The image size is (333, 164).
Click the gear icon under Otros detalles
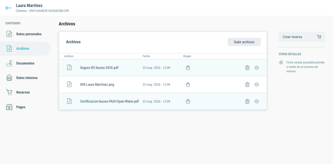pyautogui.click(x=281, y=62)
